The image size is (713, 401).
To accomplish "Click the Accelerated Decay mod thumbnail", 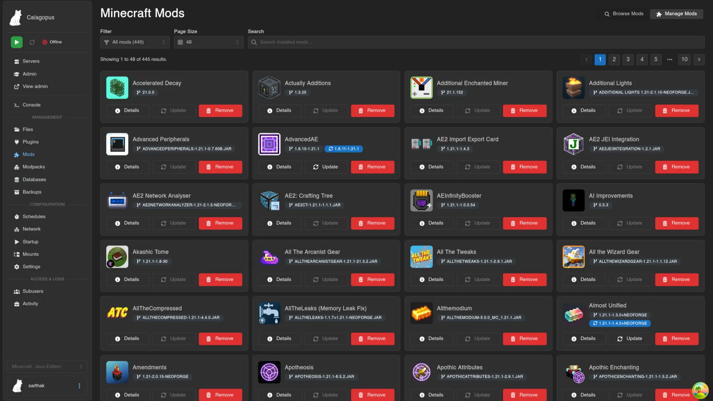I will [x=117, y=88].
